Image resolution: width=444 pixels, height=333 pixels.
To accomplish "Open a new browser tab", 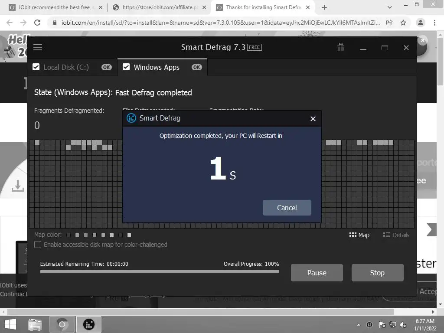I will pos(324,7).
